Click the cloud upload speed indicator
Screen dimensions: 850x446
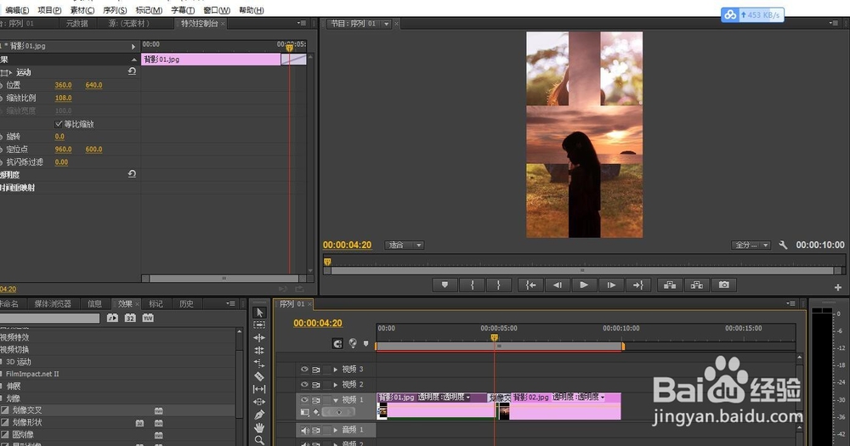pyautogui.click(x=752, y=15)
